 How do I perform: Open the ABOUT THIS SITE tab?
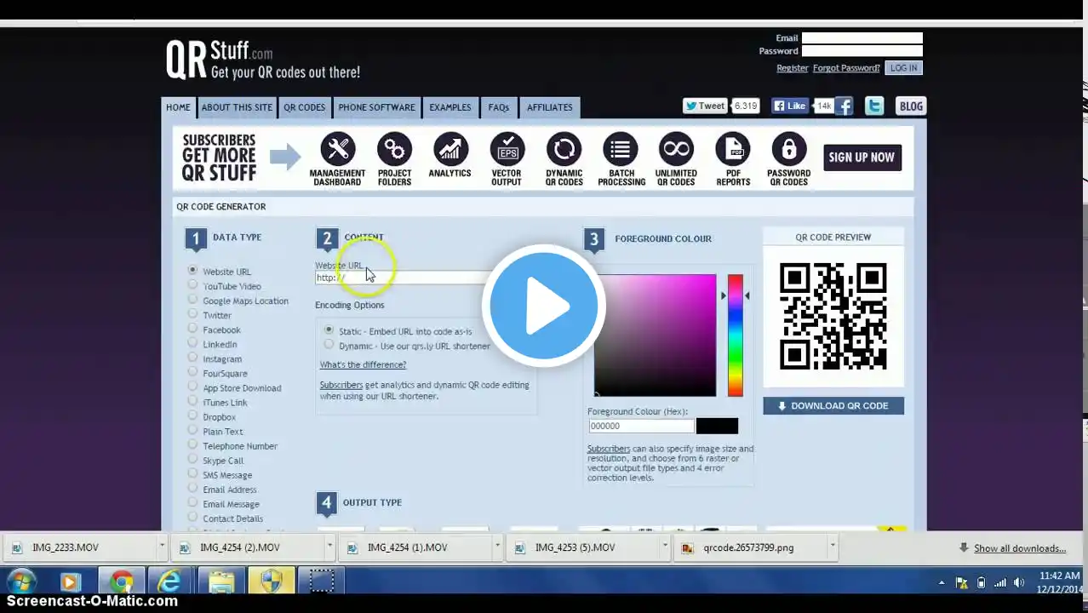coord(237,107)
